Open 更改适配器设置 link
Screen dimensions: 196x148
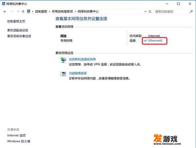18,30
